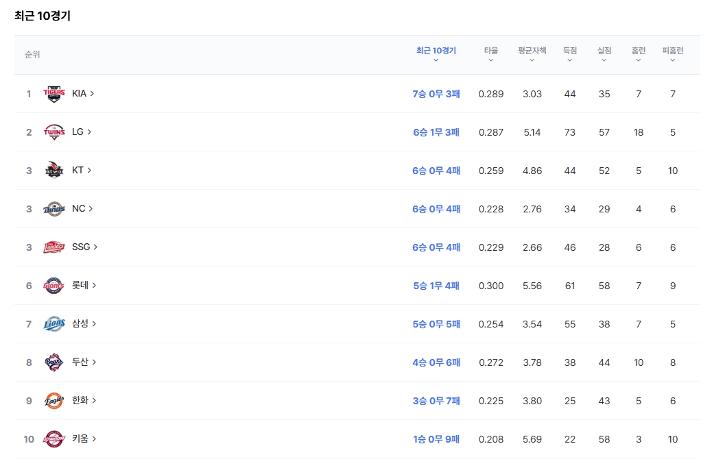Click the 한화 Eagles team logo
This screenshot has width=712, height=470.
click(x=54, y=401)
